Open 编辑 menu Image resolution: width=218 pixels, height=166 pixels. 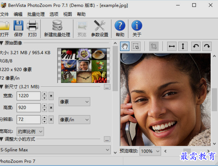click(x=18, y=14)
